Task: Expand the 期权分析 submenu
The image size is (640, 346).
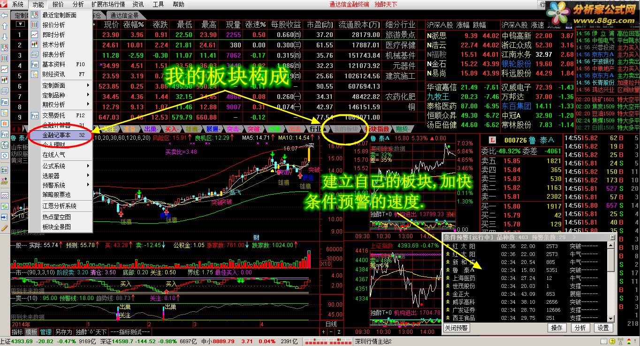Action: pyautogui.click(x=61, y=105)
